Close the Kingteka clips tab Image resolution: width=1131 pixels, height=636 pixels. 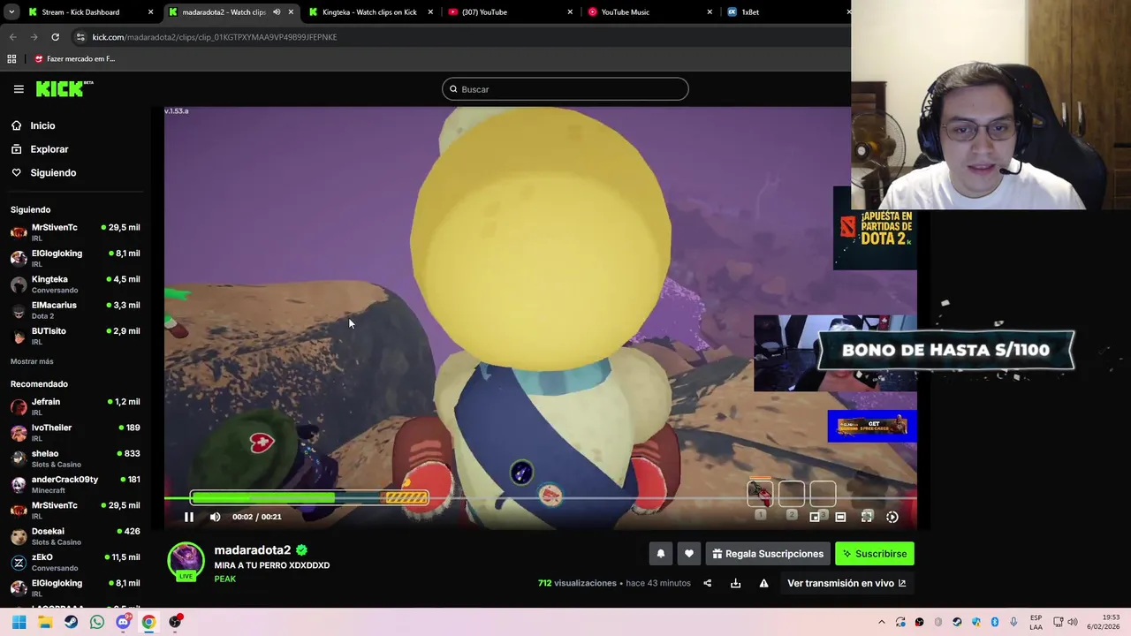[x=430, y=12]
